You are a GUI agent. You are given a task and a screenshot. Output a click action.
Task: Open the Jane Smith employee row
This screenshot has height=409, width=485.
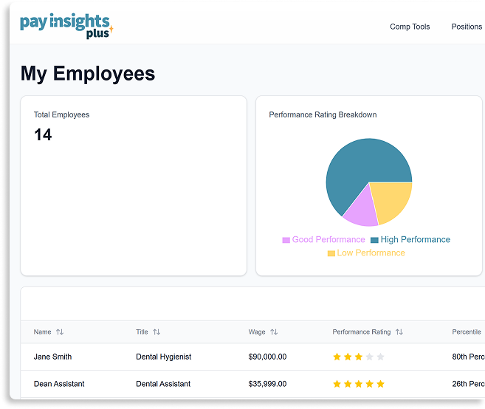(x=252, y=357)
